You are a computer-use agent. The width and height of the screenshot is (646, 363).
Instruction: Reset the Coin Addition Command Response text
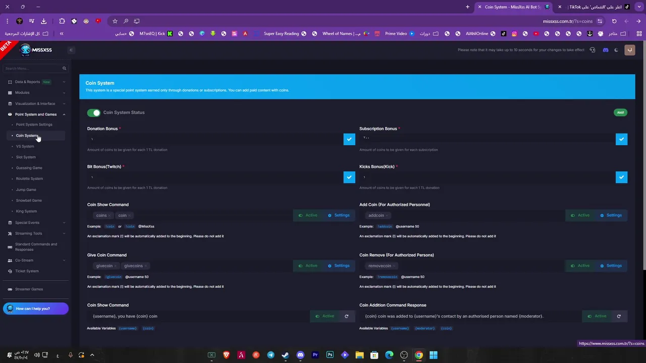click(619, 316)
